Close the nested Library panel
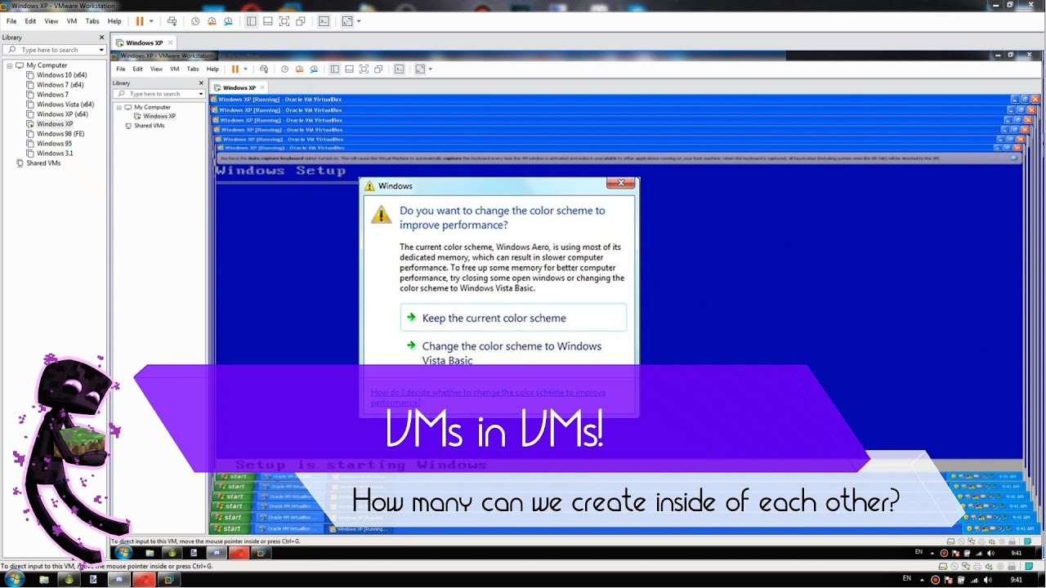This screenshot has width=1046, height=588. click(x=201, y=83)
